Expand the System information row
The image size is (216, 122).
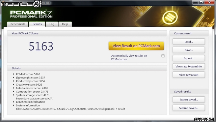[13, 105]
